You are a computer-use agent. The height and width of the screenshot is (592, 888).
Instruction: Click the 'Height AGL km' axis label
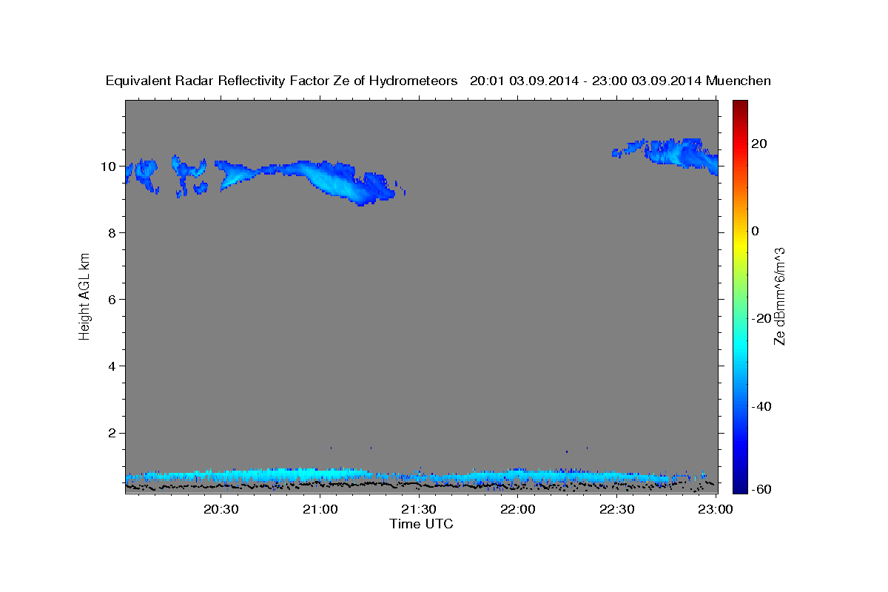[84, 296]
